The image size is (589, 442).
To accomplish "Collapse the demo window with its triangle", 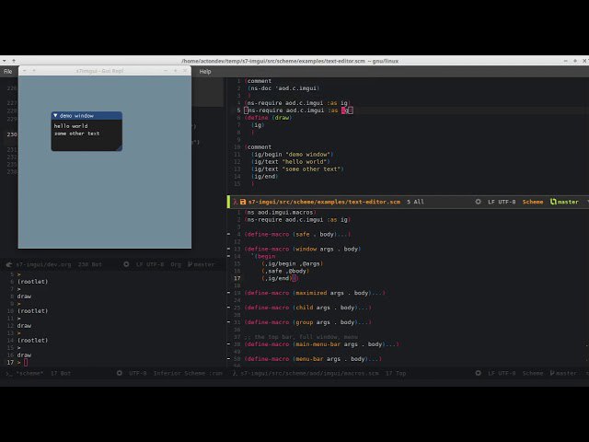I will pos(55,116).
